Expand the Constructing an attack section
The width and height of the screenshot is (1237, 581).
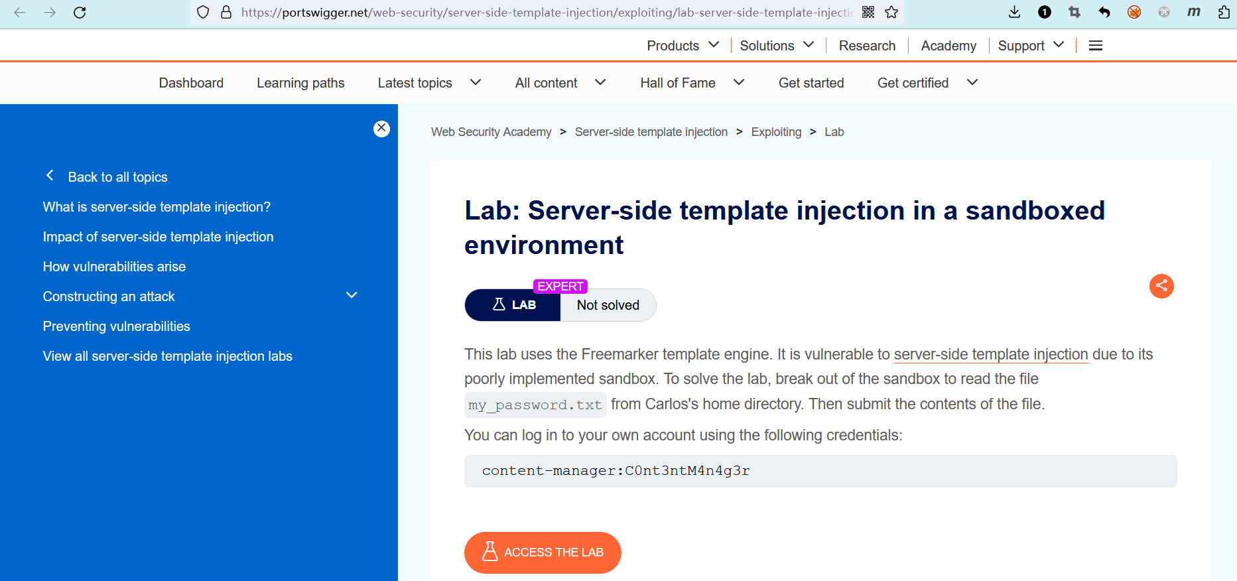pyautogui.click(x=352, y=296)
